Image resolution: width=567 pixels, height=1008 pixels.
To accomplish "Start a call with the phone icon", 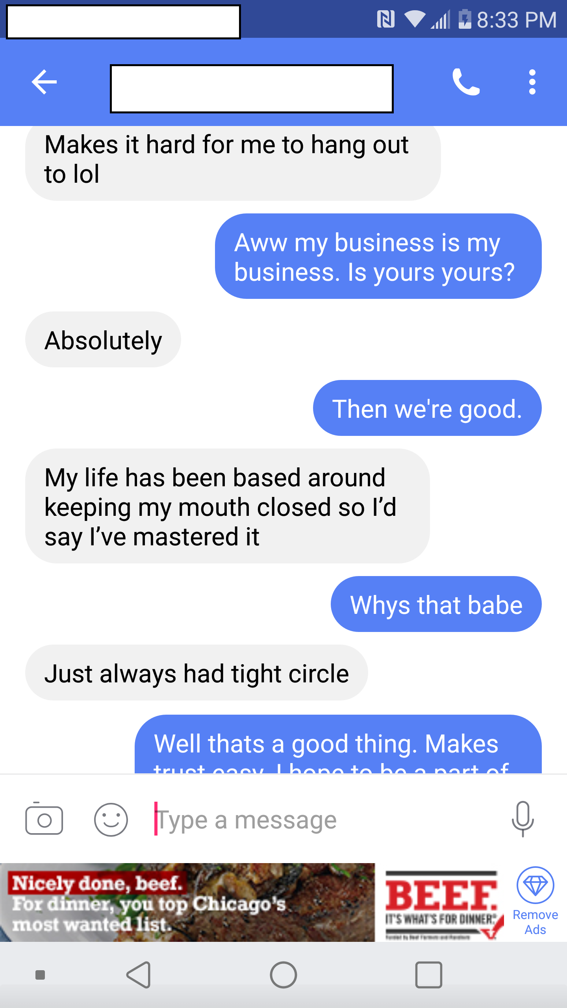I will [466, 82].
